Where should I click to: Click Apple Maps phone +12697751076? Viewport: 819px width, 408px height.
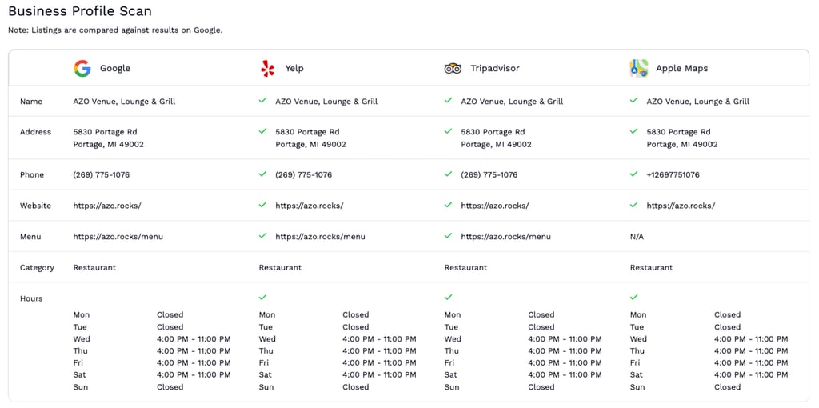click(673, 175)
